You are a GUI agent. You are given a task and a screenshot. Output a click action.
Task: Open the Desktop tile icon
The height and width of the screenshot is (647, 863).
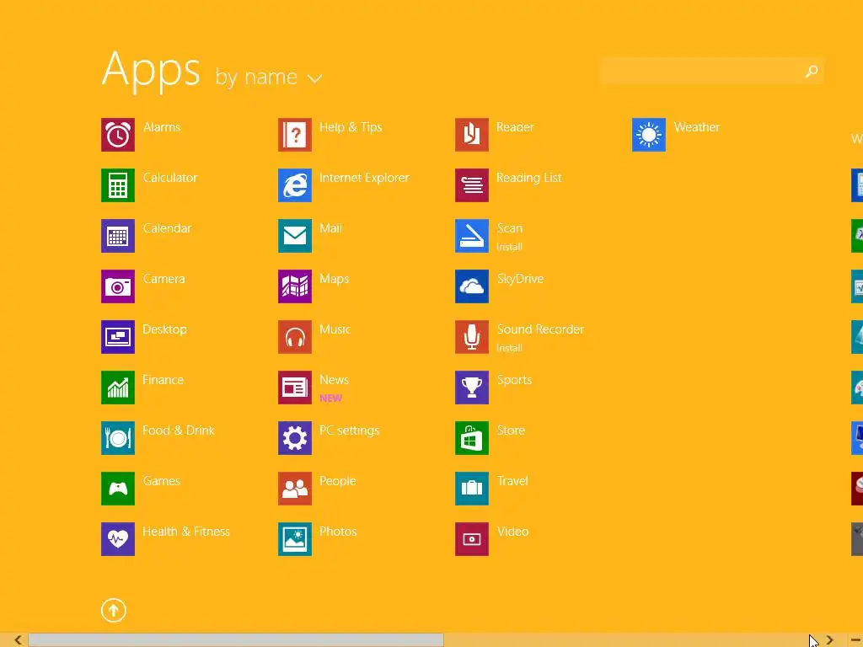(118, 337)
